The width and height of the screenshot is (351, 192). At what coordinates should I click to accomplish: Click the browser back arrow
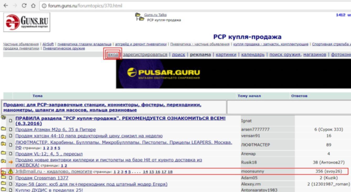[x=6, y=5]
